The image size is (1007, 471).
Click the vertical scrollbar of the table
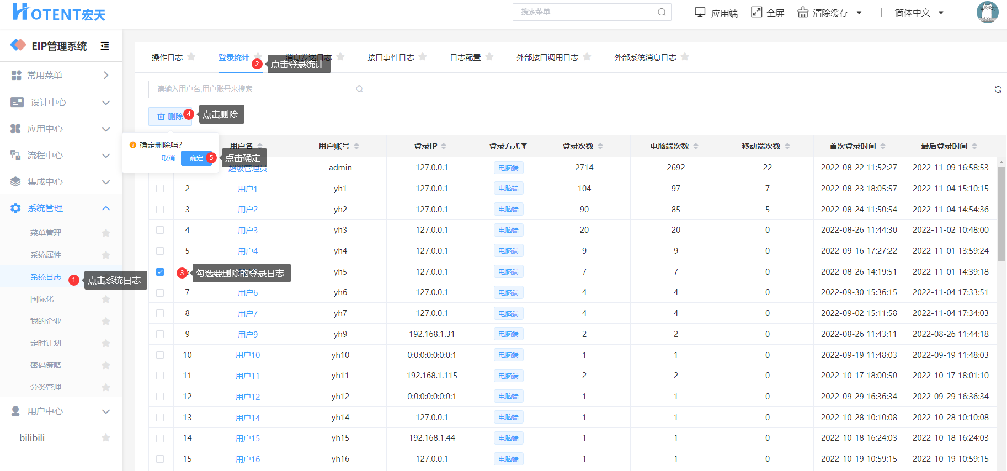coord(1001,210)
